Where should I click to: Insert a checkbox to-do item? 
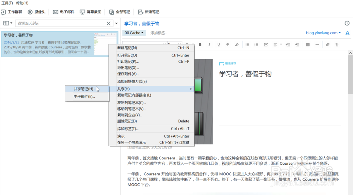[266, 44]
